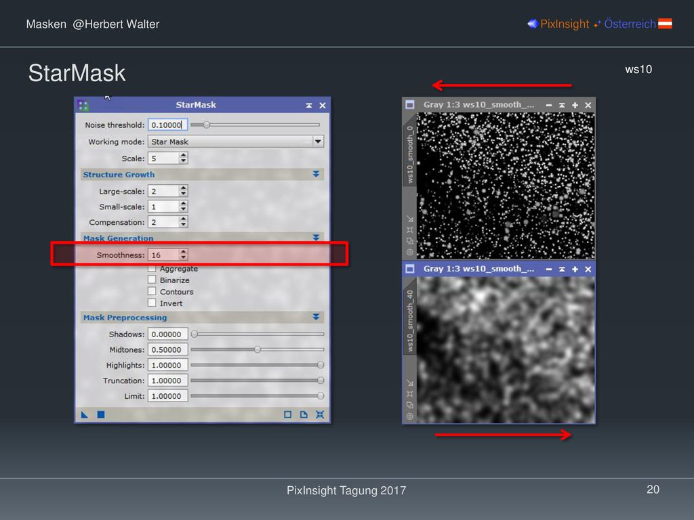Decrease the Compensation value

click(x=183, y=225)
